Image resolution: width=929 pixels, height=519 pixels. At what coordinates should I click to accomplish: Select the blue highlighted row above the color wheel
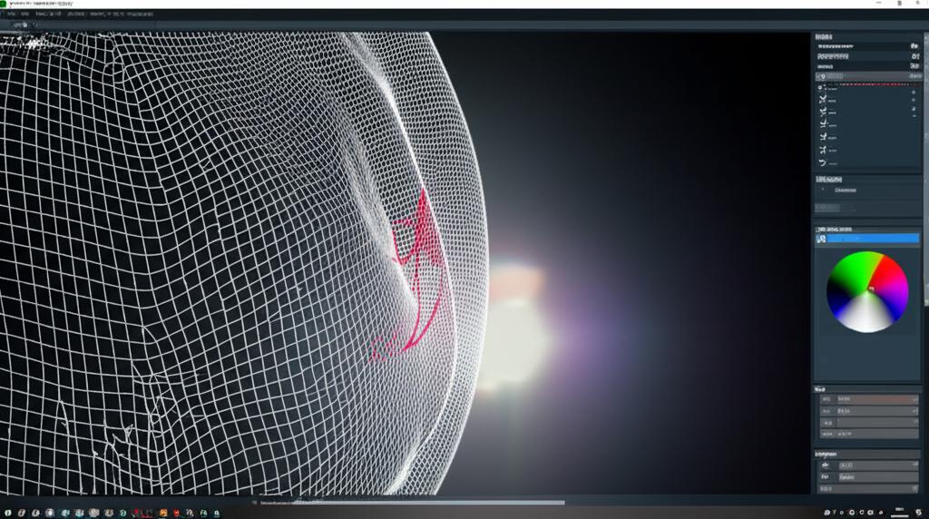click(871, 239)
